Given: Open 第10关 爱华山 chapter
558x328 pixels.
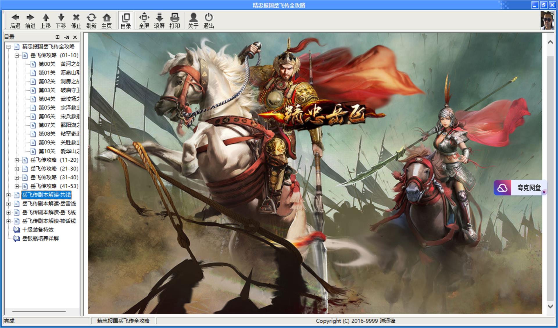Looking at the screenshot, I should (x=59, y=151).
